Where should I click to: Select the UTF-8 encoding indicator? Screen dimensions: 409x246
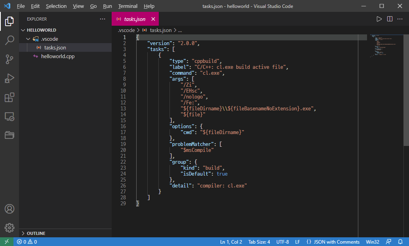[282, 242]
